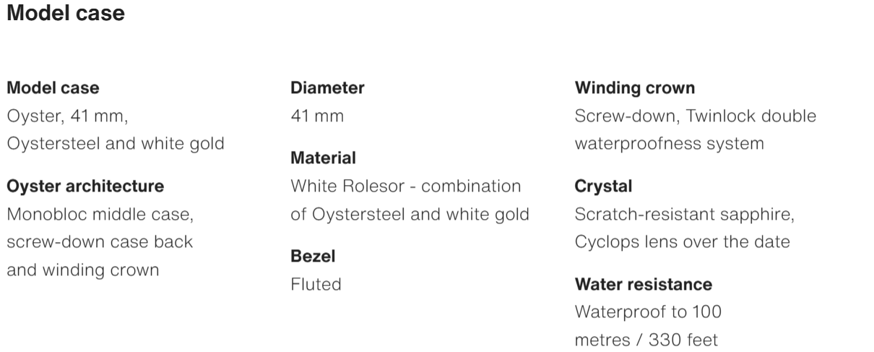Select the "Screw-down, Twinlock double" text line
Image resolution: width=874 pixels, height=352 pixels.
point(695,116)
